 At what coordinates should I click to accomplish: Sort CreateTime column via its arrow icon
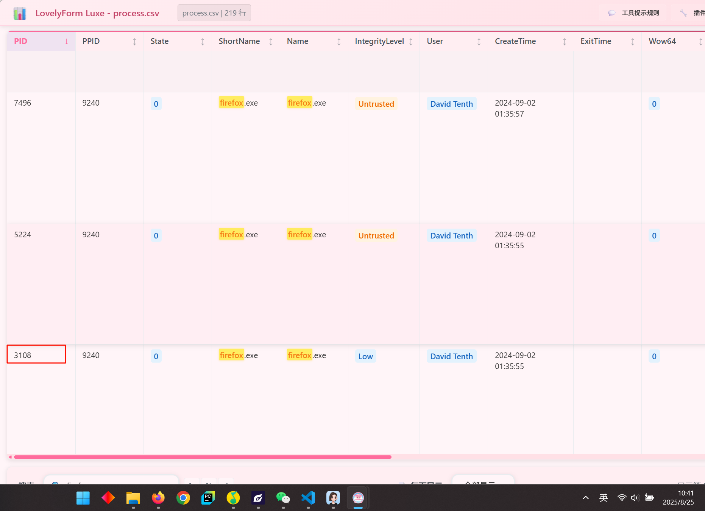pyautogui.click(x=565, y=42)
